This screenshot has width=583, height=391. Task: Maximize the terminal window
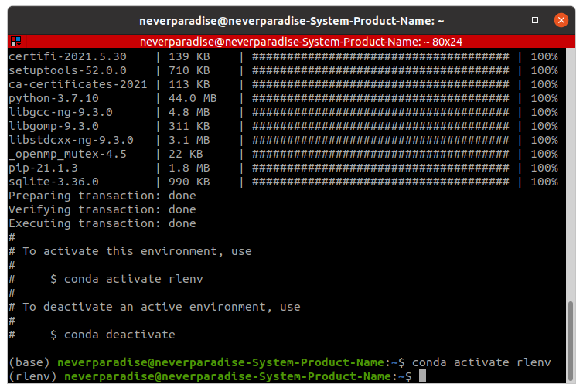[534, 20]
